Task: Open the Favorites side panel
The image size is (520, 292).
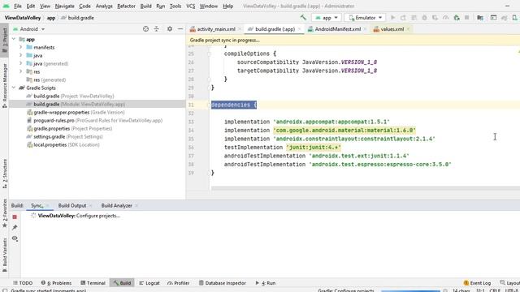Action: click(x=5, y=213)
